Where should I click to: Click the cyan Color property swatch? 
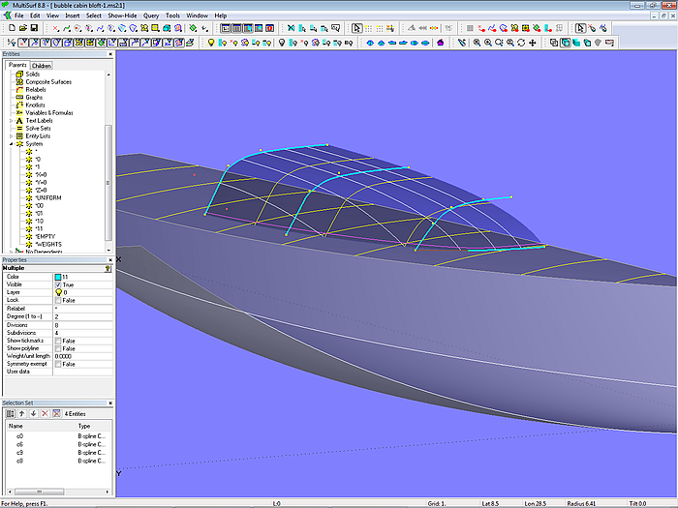tap(58, 277)
